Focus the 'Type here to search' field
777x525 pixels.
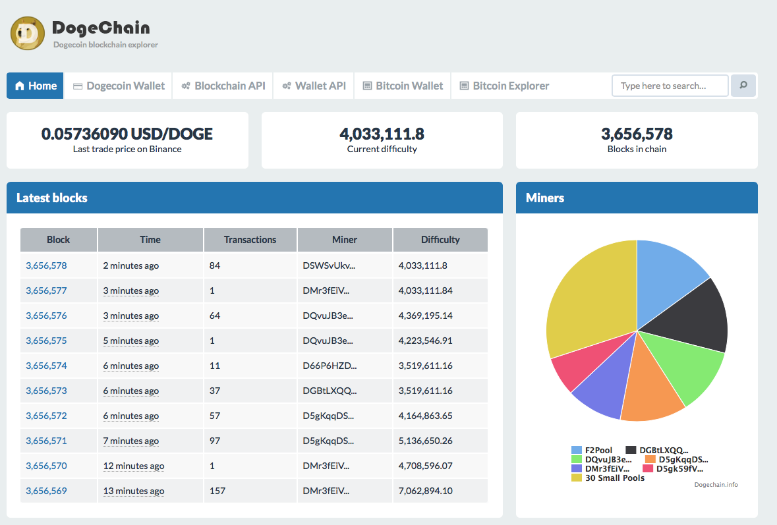click(670, 86)
